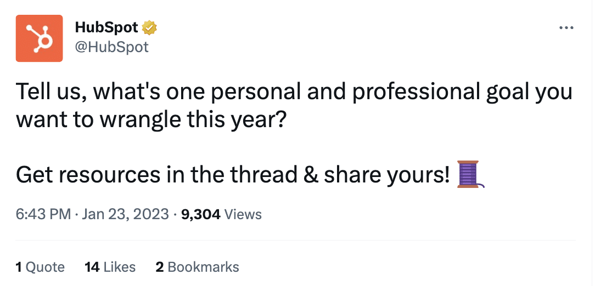Click the purple thread spool emoji
Screen dimensions: 595x286
pos(471,174)
